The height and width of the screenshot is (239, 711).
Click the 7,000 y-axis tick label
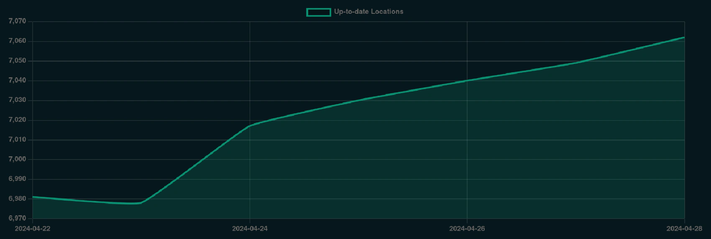point(17,159)
